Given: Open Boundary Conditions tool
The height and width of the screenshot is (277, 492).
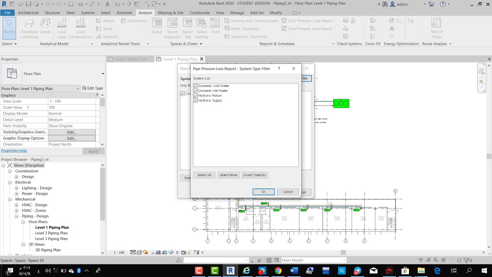Looking at the screenshot, I should 29,28.
